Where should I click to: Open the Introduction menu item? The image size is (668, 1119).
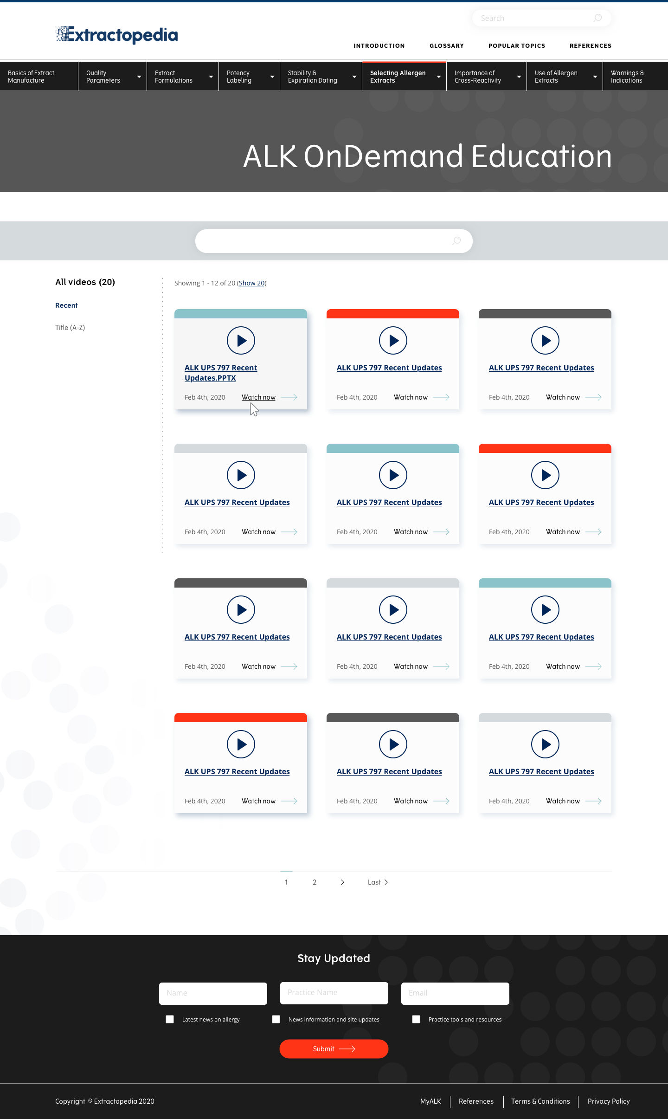[x=379, y=45]
